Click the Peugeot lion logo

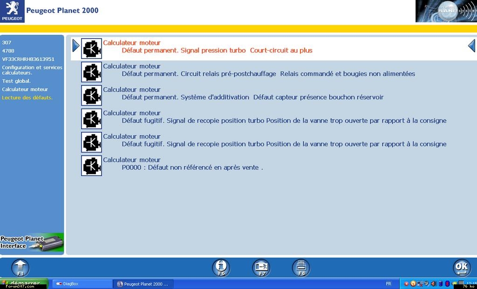12,11
